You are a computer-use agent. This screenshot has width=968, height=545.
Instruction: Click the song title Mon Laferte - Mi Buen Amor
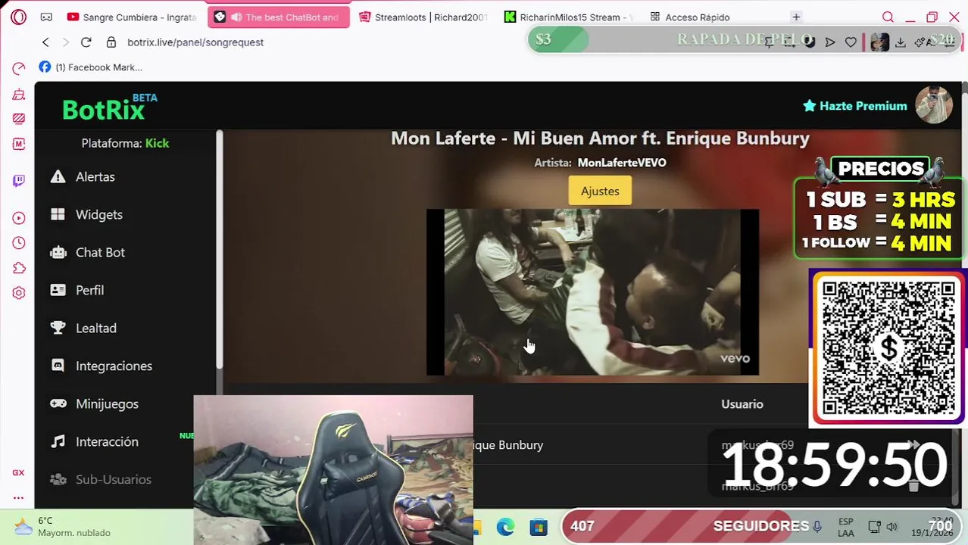[x=600, y=139]
